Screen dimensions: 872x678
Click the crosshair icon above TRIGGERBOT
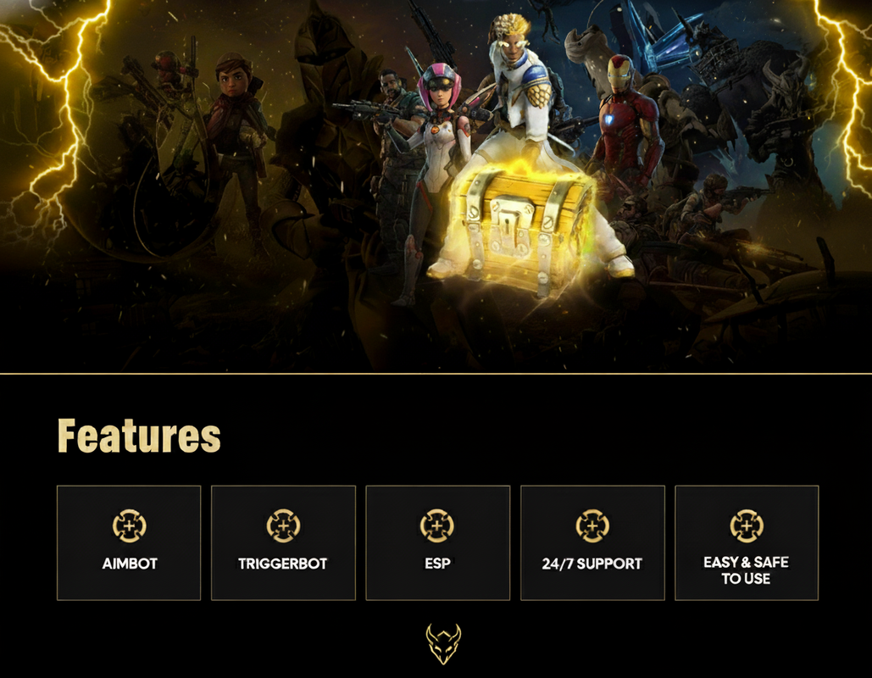(283, 525)
